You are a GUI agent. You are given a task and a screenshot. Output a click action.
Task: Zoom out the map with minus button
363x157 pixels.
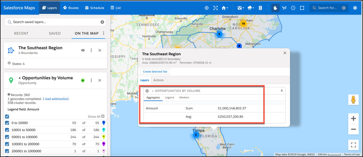coord(353,129)
